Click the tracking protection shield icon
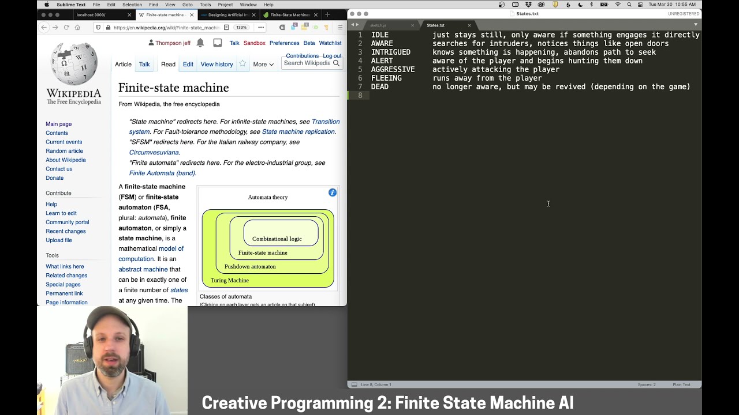Image resolution: width=739 pixels, height=415 pixels. point(98,27)
